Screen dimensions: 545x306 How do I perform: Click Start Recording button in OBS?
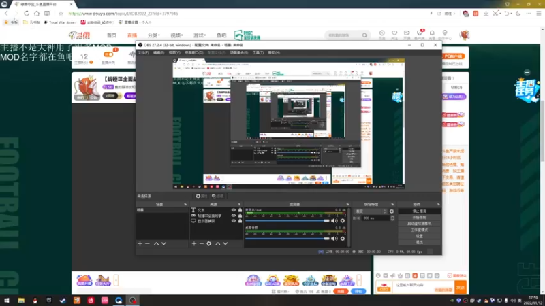pos(419,218)
